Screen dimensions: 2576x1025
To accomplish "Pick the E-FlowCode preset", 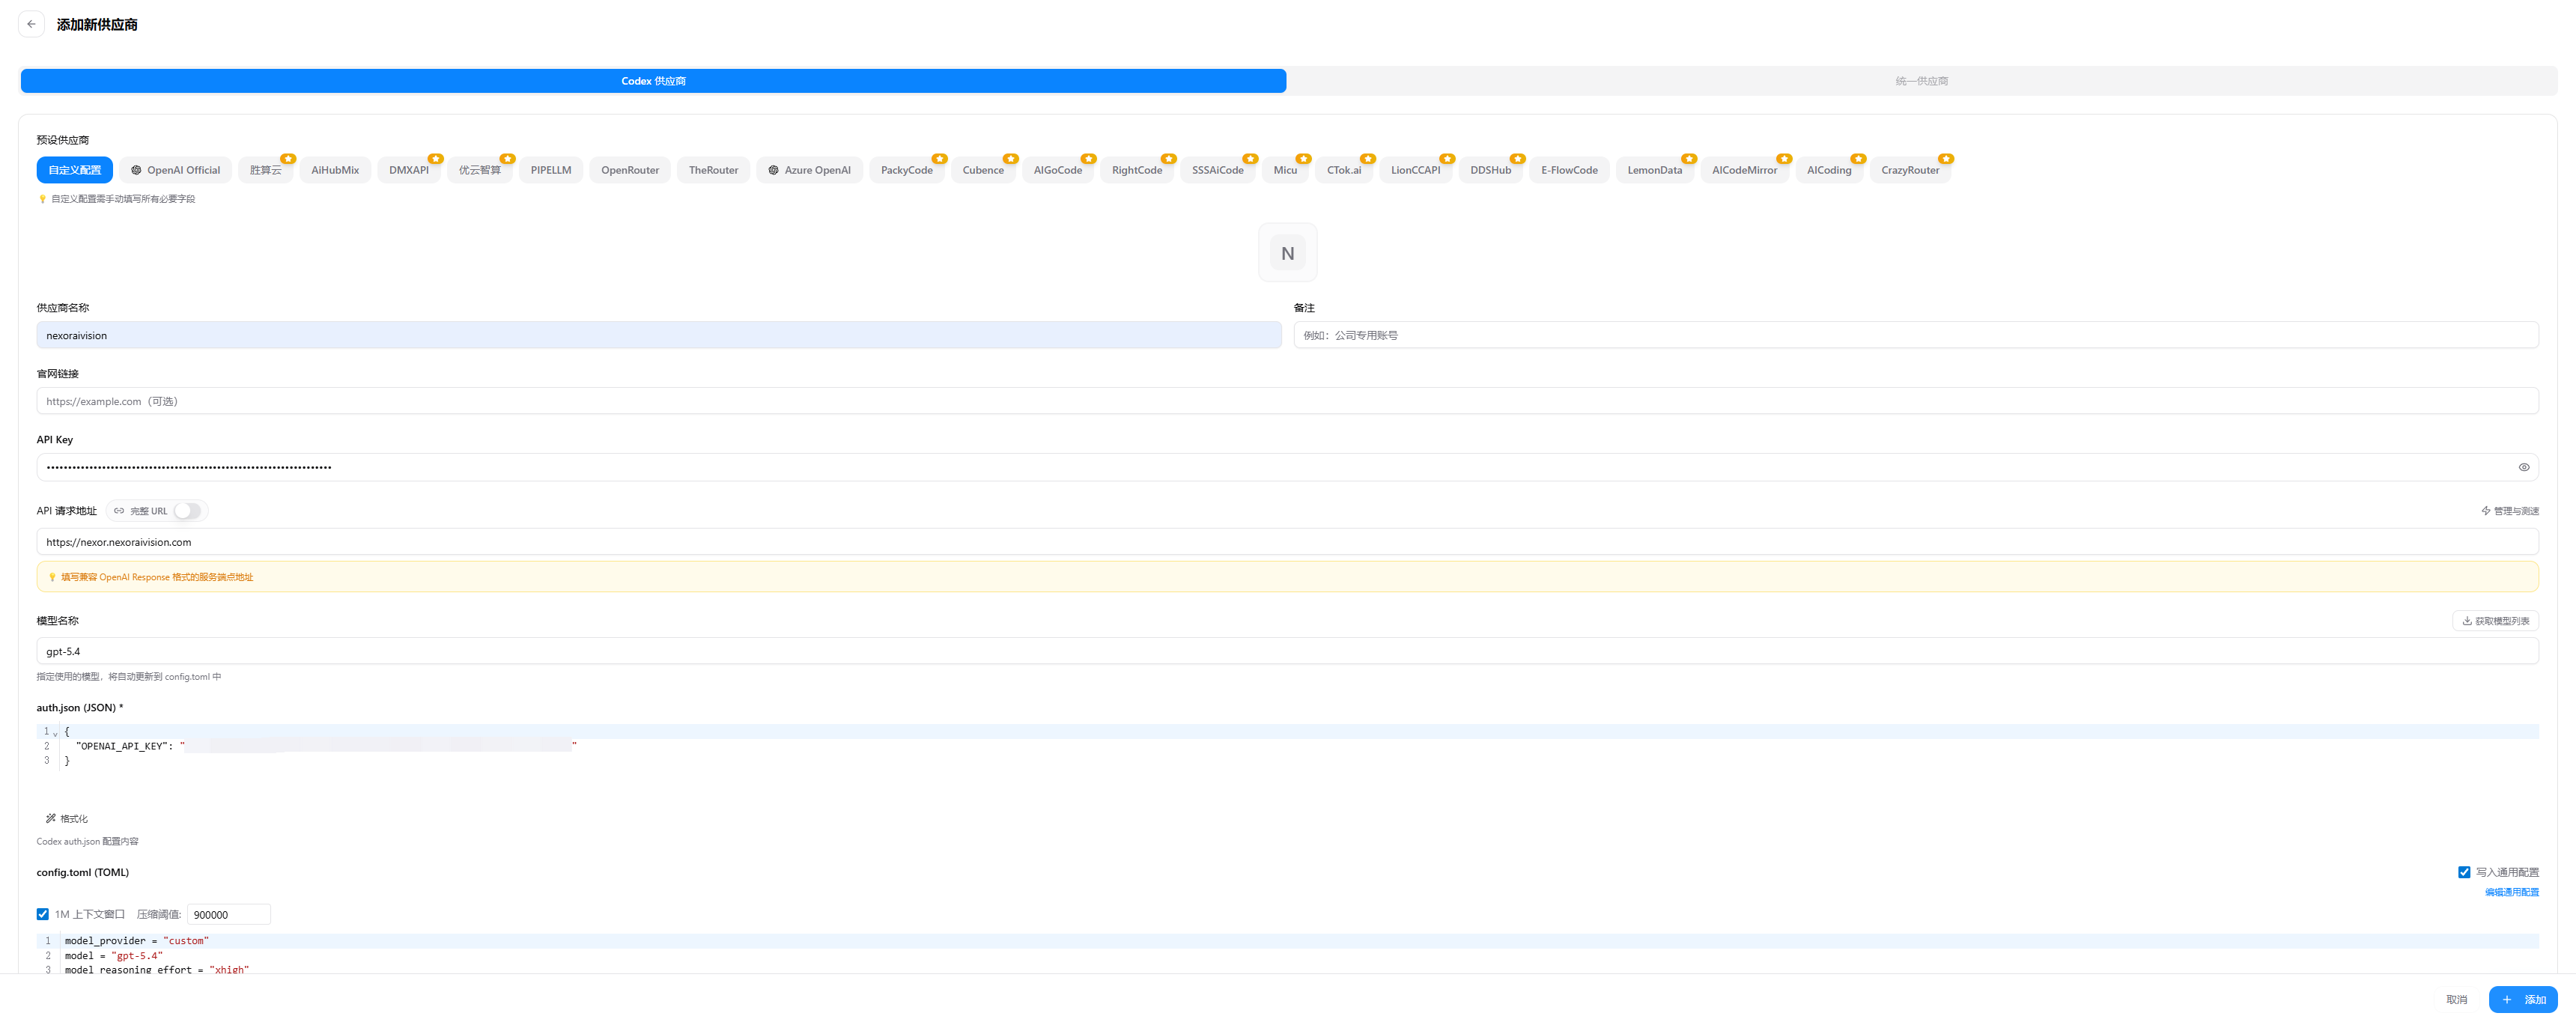I will 1570,170.
